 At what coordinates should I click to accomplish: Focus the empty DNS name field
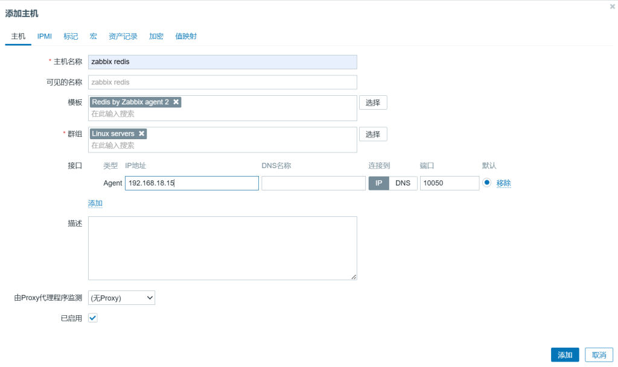click(x=314, y=183)
